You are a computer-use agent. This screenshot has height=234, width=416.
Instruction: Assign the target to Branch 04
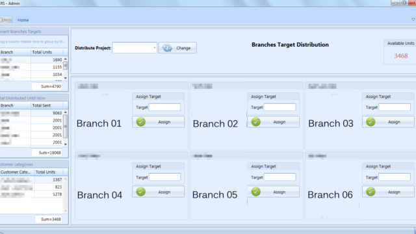pyautogui.click(x=158, y=192)
